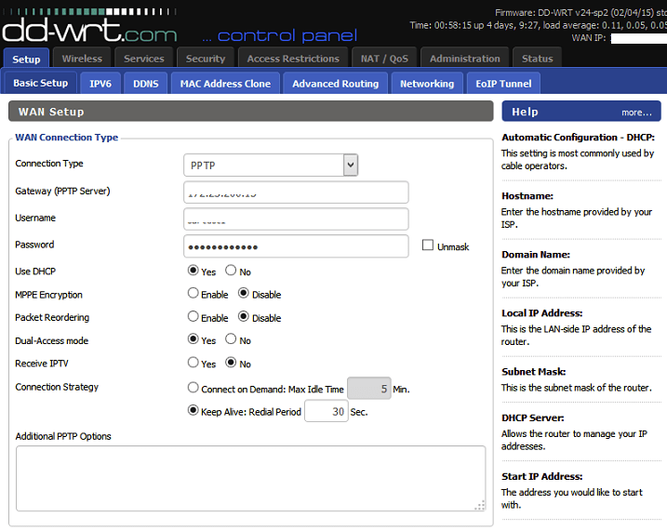Click the Gateway (PPTP Server) field
The height and width of the screenshot is (530, 667).
[x=296, y=192]
